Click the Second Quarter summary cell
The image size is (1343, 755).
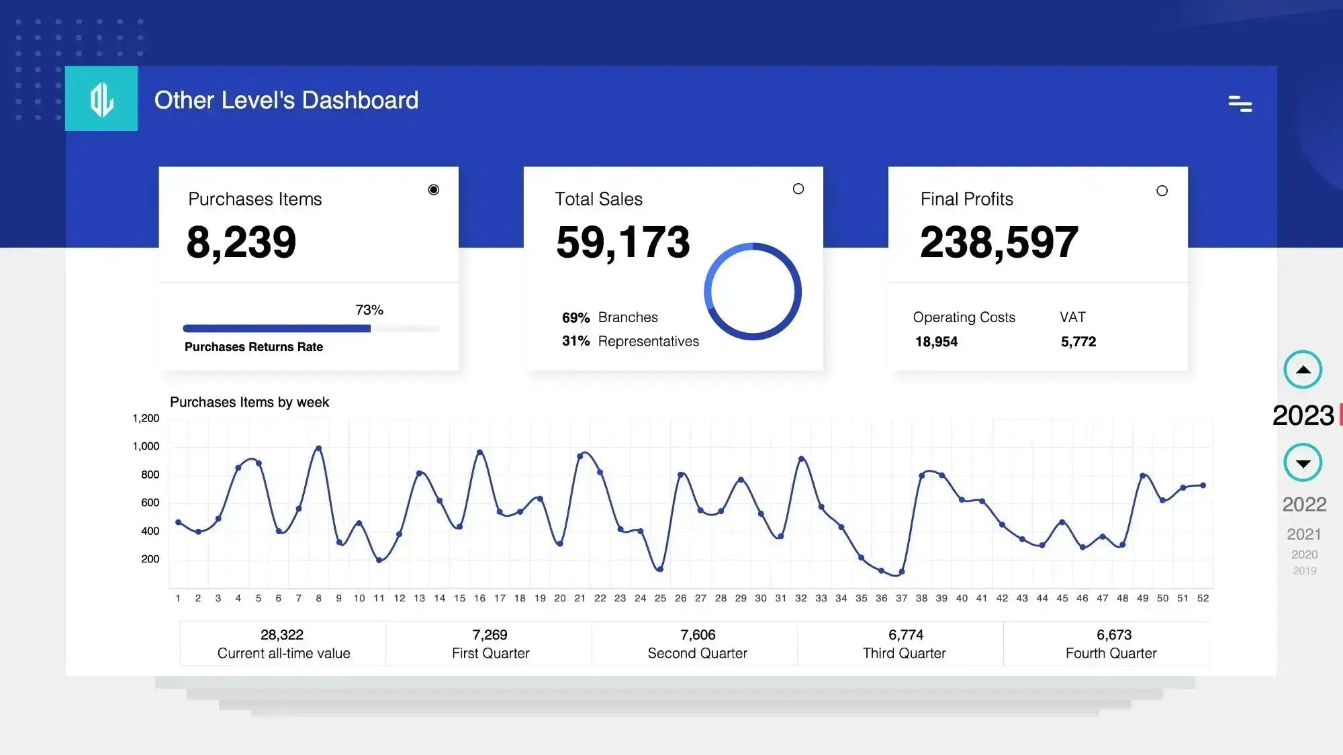697,643
